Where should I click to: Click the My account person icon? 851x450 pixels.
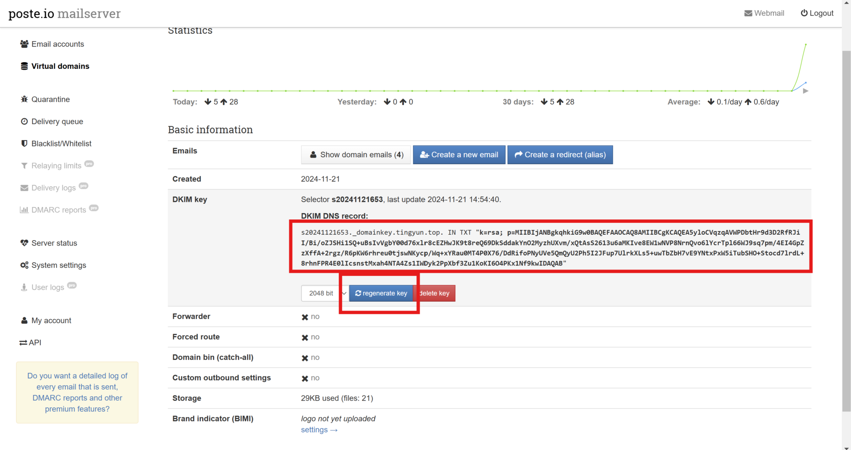click(24, 321)
